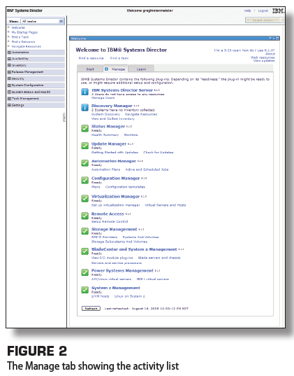Open the Discovery Manager heading link
294x376 pixels.
[112, 106]
